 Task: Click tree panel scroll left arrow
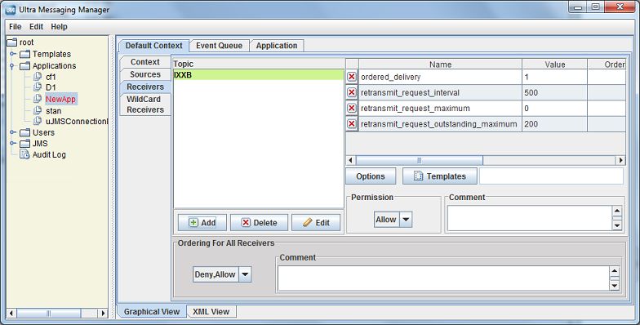11,314
